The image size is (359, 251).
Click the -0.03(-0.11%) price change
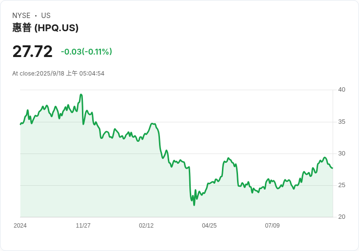click(86, 52)
